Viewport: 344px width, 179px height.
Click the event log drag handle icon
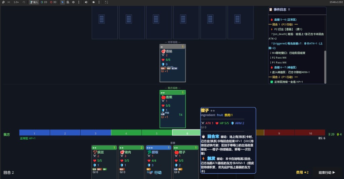coord(289,10)
